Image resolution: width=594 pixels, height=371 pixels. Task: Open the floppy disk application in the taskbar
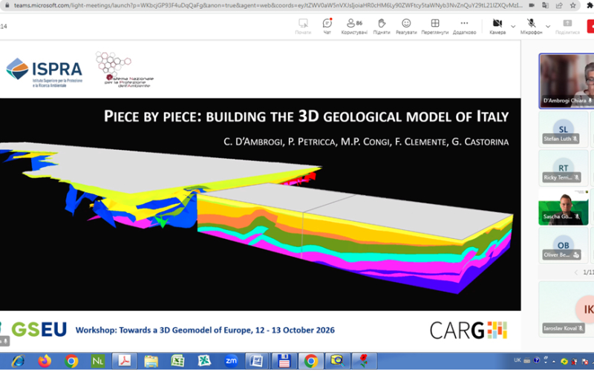pyautogui.click(x=284, y=361)
